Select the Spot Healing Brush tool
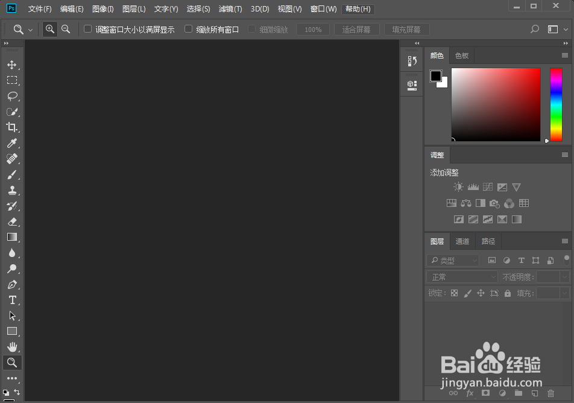 pos(12,159)
